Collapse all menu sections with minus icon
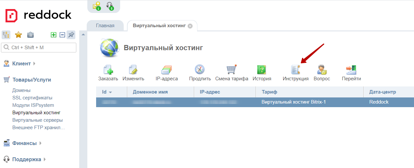Screen dimensions: 414x168 point(62,35)
